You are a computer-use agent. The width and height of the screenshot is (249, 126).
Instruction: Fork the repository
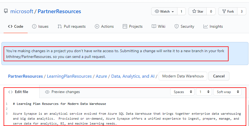(x=228, y=11)
